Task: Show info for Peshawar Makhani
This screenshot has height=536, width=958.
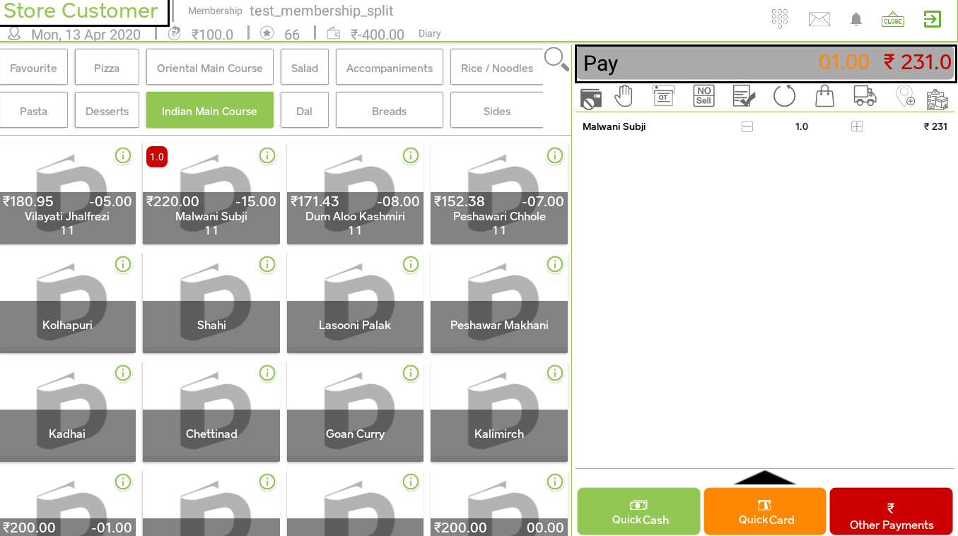Action: coord(555,264)
